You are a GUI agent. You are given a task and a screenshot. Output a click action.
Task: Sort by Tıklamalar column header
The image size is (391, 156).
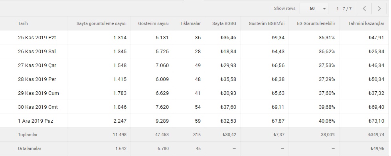coord(190,23)
